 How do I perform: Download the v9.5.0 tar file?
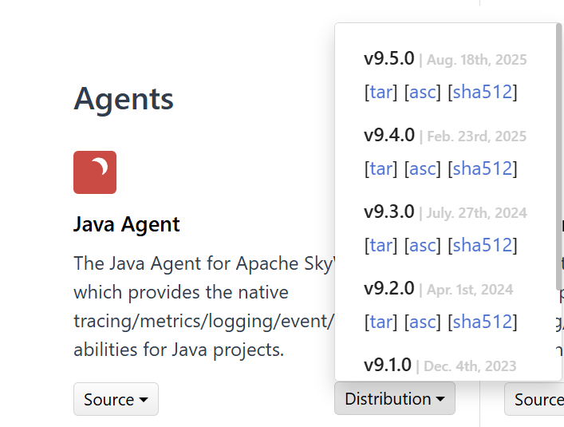[381, 92]
